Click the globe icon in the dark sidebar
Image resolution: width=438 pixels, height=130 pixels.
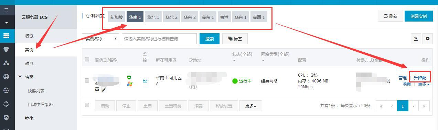click(6, 77)
